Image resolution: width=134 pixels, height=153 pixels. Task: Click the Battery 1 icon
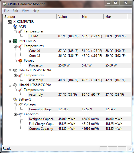point(15,99)
